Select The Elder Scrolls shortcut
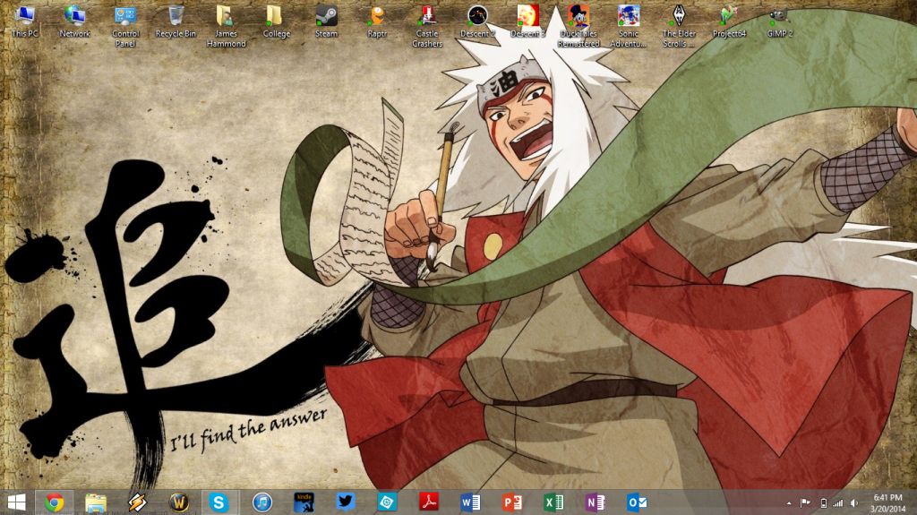Image resolution: width=917 pixels, height=515 pixels. (679, 27)
